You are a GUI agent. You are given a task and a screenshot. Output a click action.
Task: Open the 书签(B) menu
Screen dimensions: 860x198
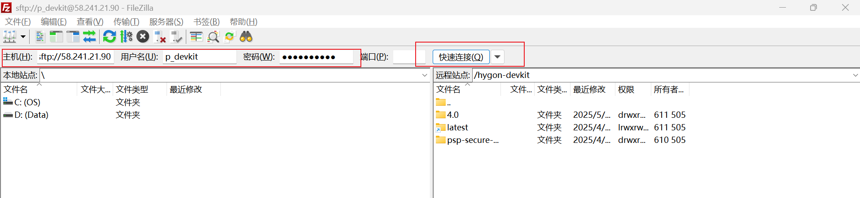pyautogui.click(x=207, y=22)
